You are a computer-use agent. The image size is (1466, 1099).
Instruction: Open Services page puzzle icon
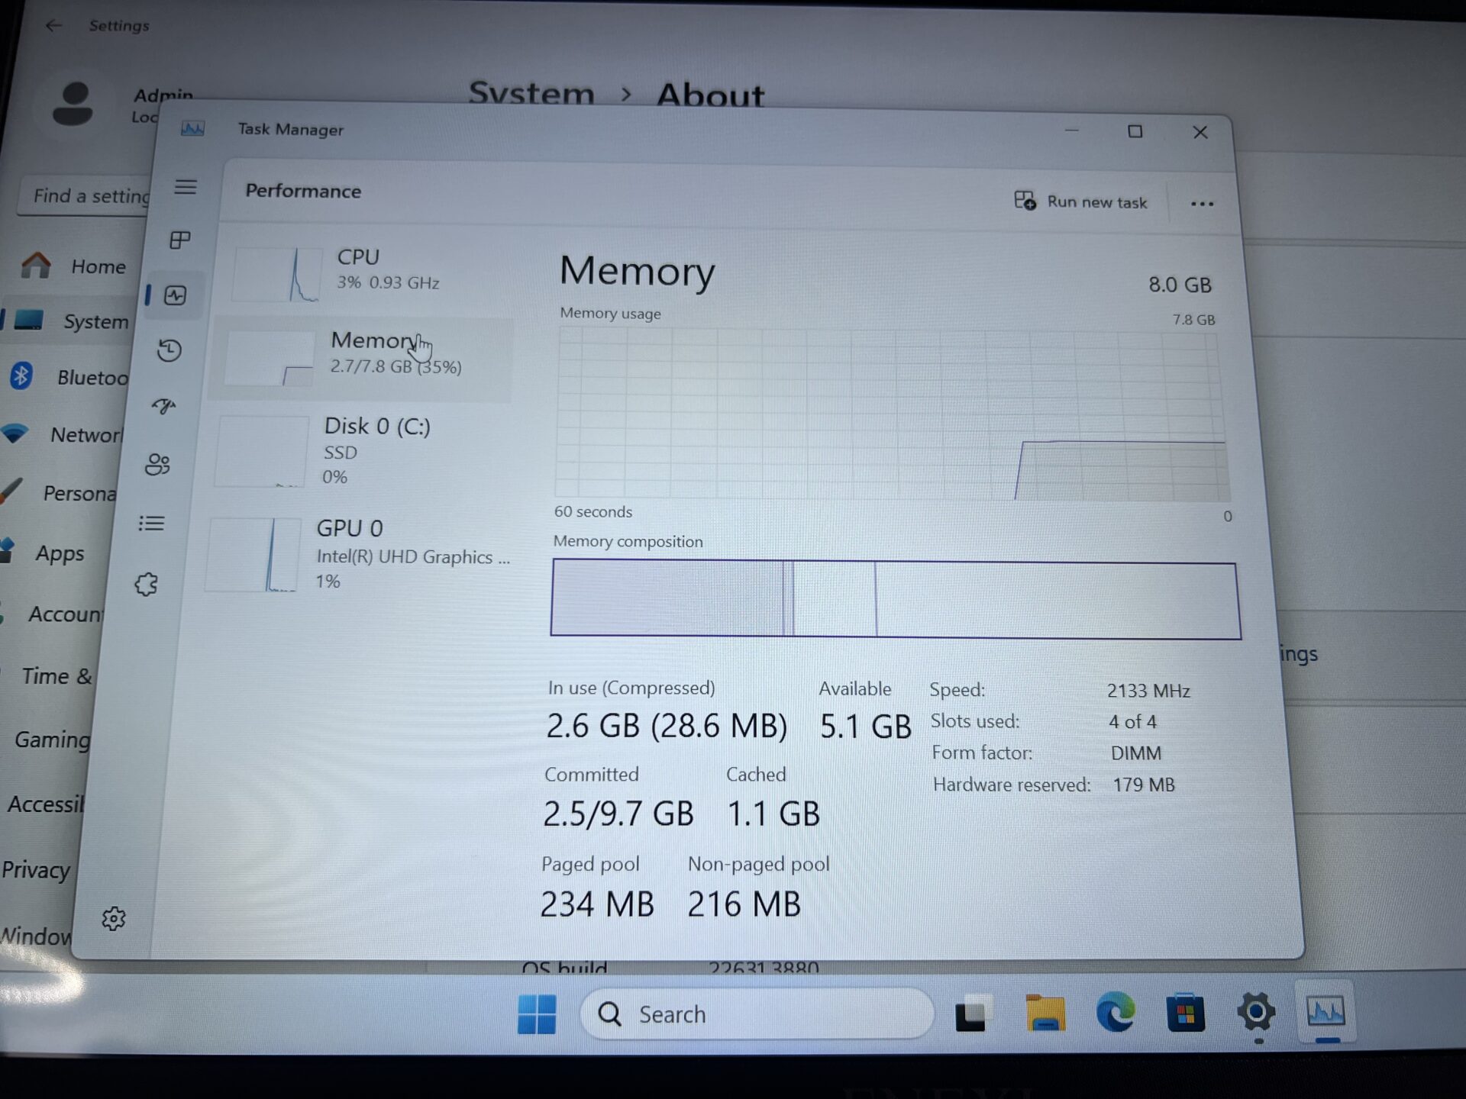coord(147,585)
